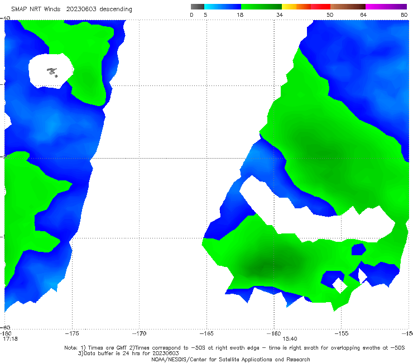Click the small gray island outline in the white gap
The image size is (413, 363).
52,72
